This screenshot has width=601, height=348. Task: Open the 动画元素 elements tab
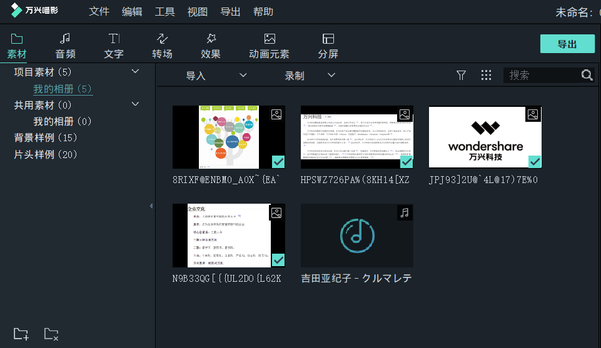click(x=269, y=46)
